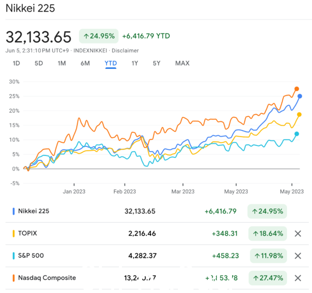Select the TOPIX row label
Viewport: 312px width, 293px height.
pos(27,234)
